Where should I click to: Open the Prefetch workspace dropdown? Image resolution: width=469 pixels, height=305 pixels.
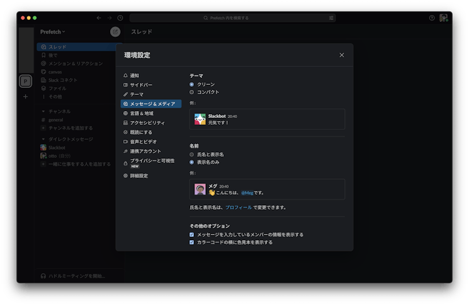[x=53, y=32]
